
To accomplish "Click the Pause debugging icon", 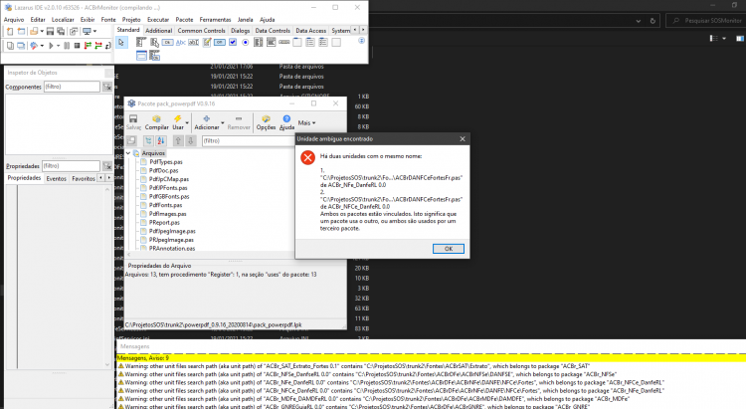I will click(x=67, y=46).
